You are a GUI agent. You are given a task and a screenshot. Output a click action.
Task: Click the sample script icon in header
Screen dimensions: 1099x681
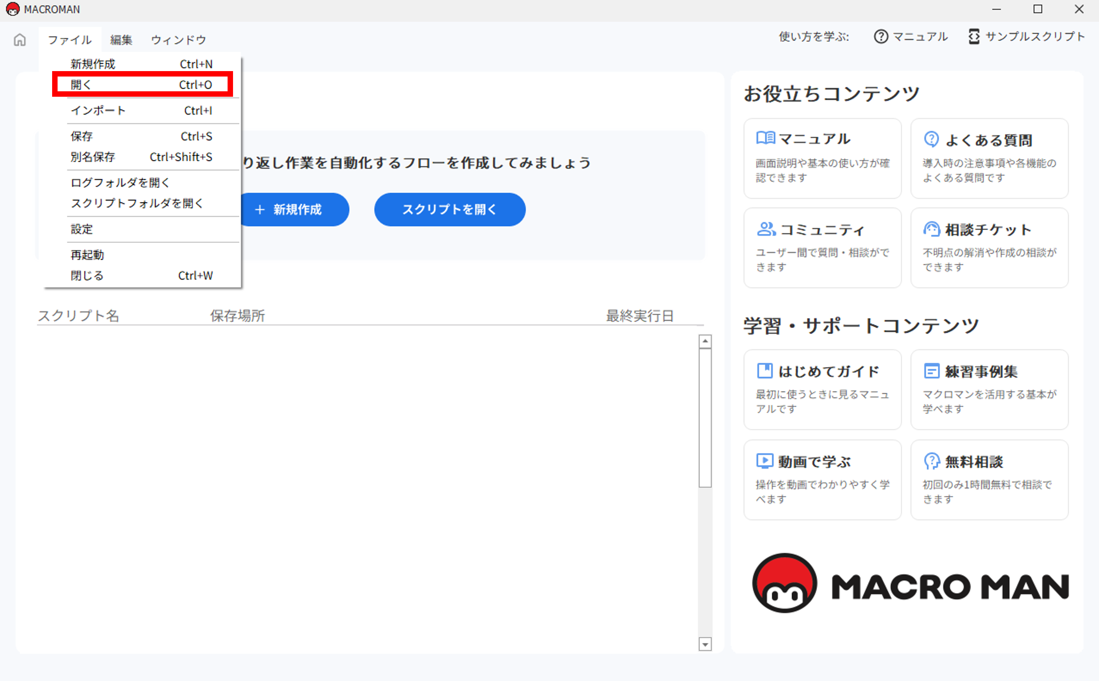tap(974, 37)
